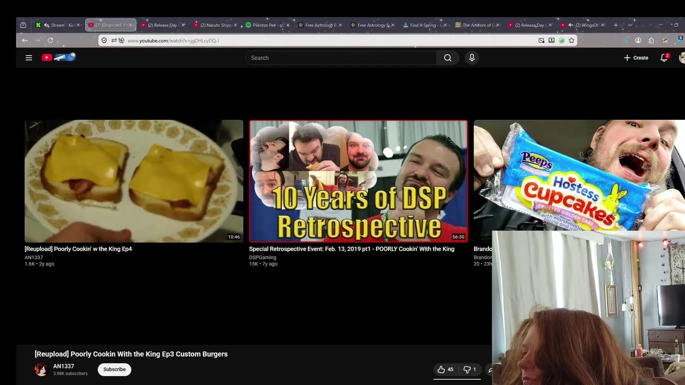Play the Hostess Cupcakes Peeps thumbnail
Image resolution: width=685 pixels, height=385 pixels.
click(x=579, y=175)
